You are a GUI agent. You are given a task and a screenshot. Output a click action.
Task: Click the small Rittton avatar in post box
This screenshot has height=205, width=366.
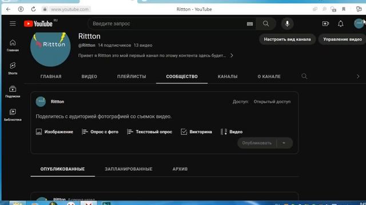[41, 102]
